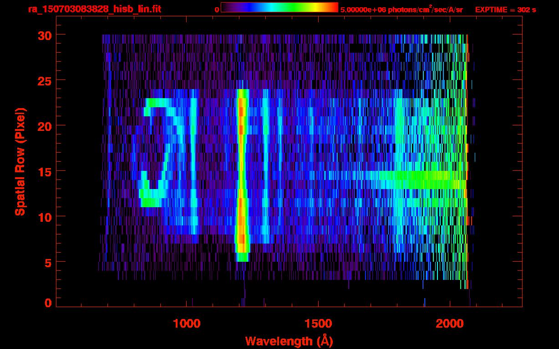Click the x-axis tick label 1000

tap(187, 323)
